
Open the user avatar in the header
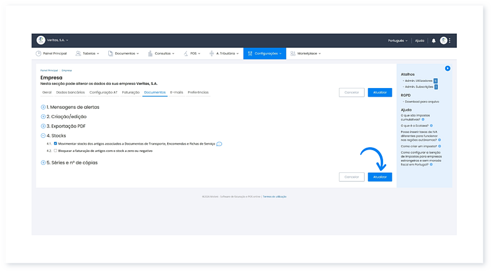(x=443, y=41)
